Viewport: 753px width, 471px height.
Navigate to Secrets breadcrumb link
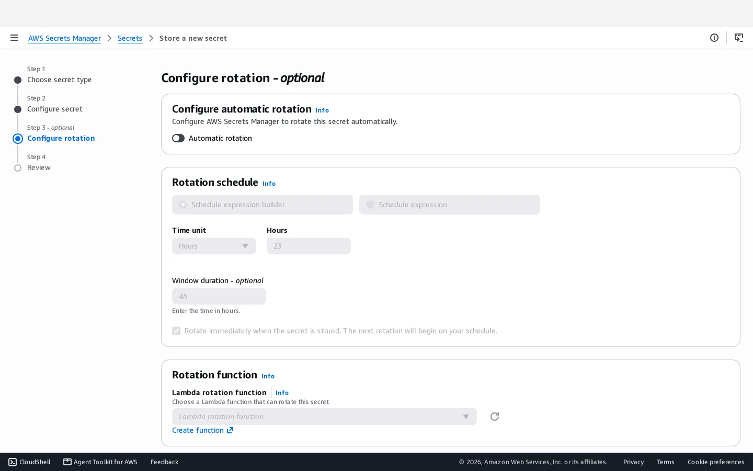(x=130, y=38)
